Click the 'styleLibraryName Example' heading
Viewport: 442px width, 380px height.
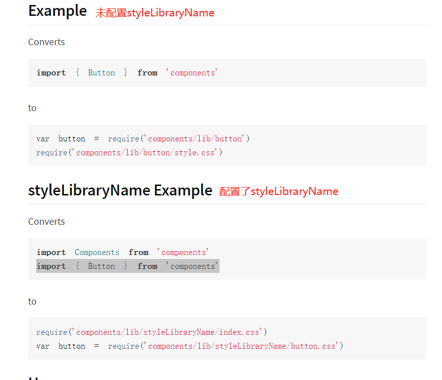(x=120, y=190)
